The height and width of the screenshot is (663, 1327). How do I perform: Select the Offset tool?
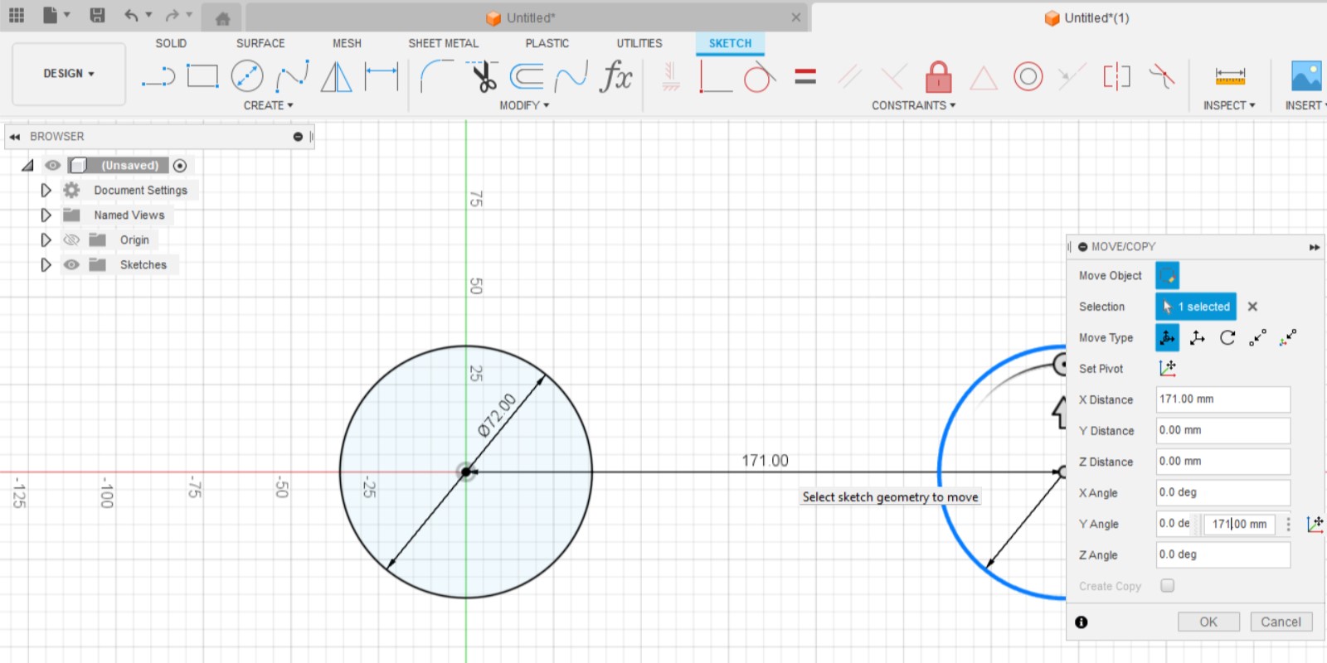point(527,76)
